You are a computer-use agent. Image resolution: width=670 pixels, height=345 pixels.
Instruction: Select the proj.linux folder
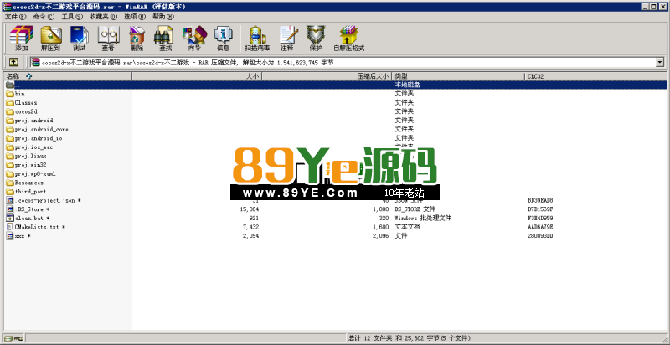(x=27, y=156)
